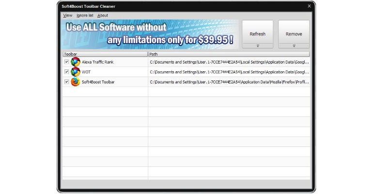Viewport: 373px width, 194px height.
Task: Toggle the Soft4Boost Toolbar checkbox
Action: (67, 82)
